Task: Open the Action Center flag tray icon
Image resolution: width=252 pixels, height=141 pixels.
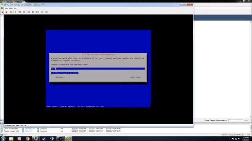Action: click(233, 139)
